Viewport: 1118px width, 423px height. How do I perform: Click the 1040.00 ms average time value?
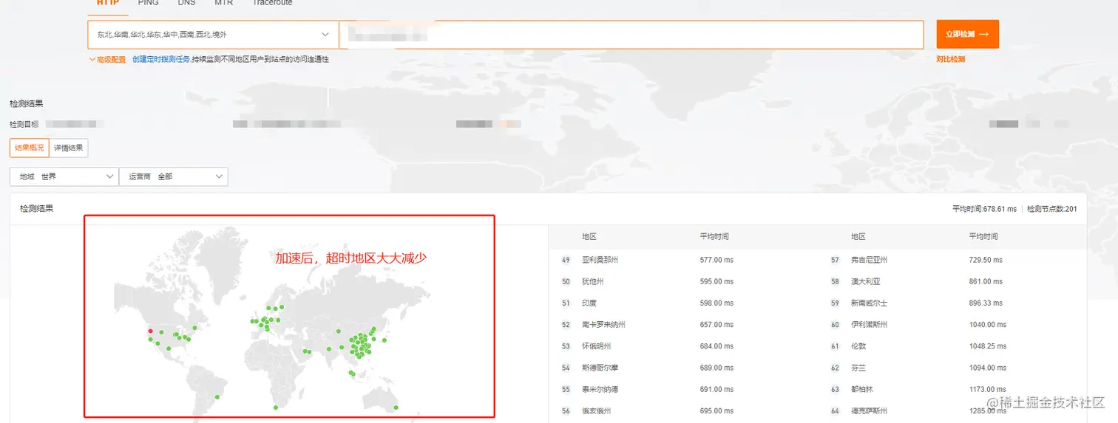coord(988,324)
